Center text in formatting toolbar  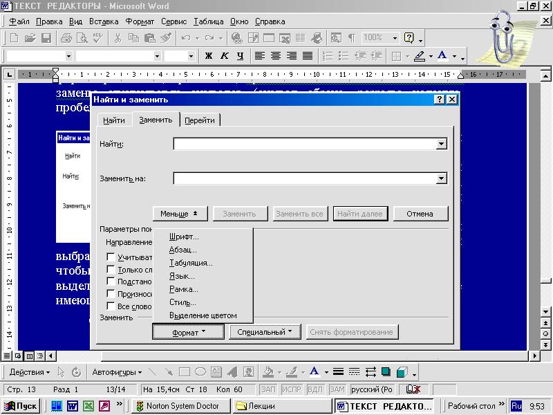[276, 56]
